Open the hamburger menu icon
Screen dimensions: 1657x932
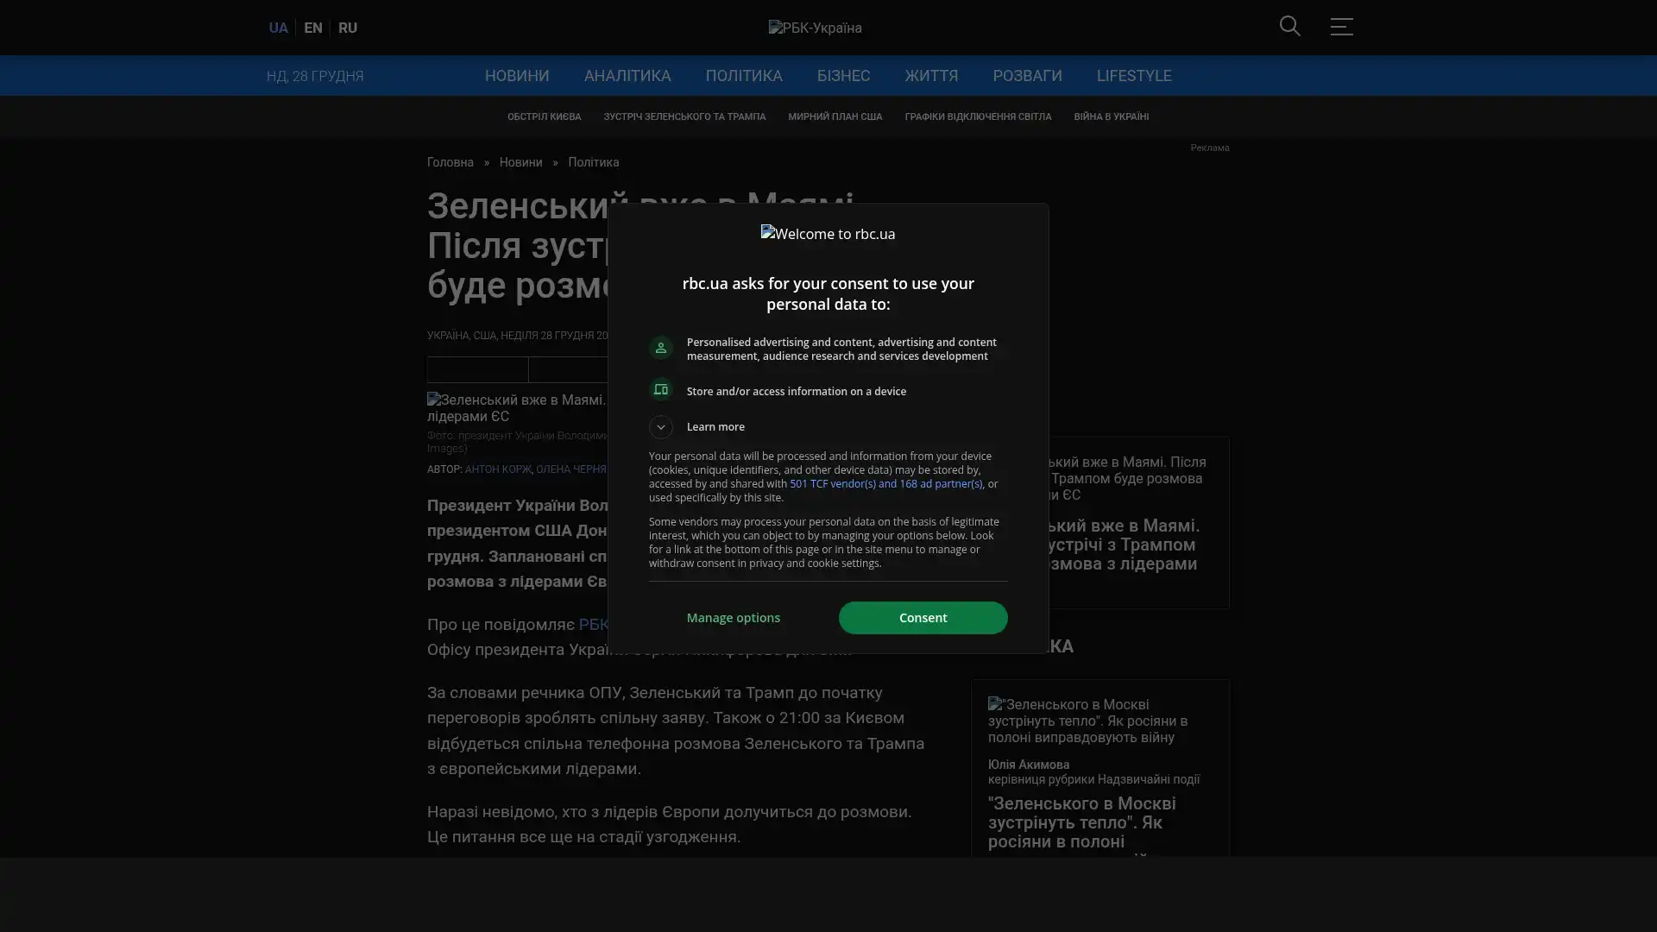[x=1341, y=27]
